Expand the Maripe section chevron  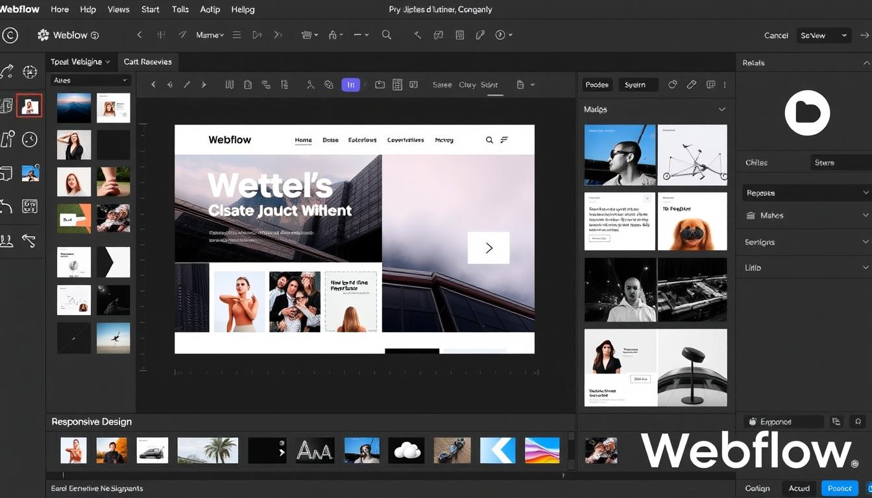tap(721, 110)
